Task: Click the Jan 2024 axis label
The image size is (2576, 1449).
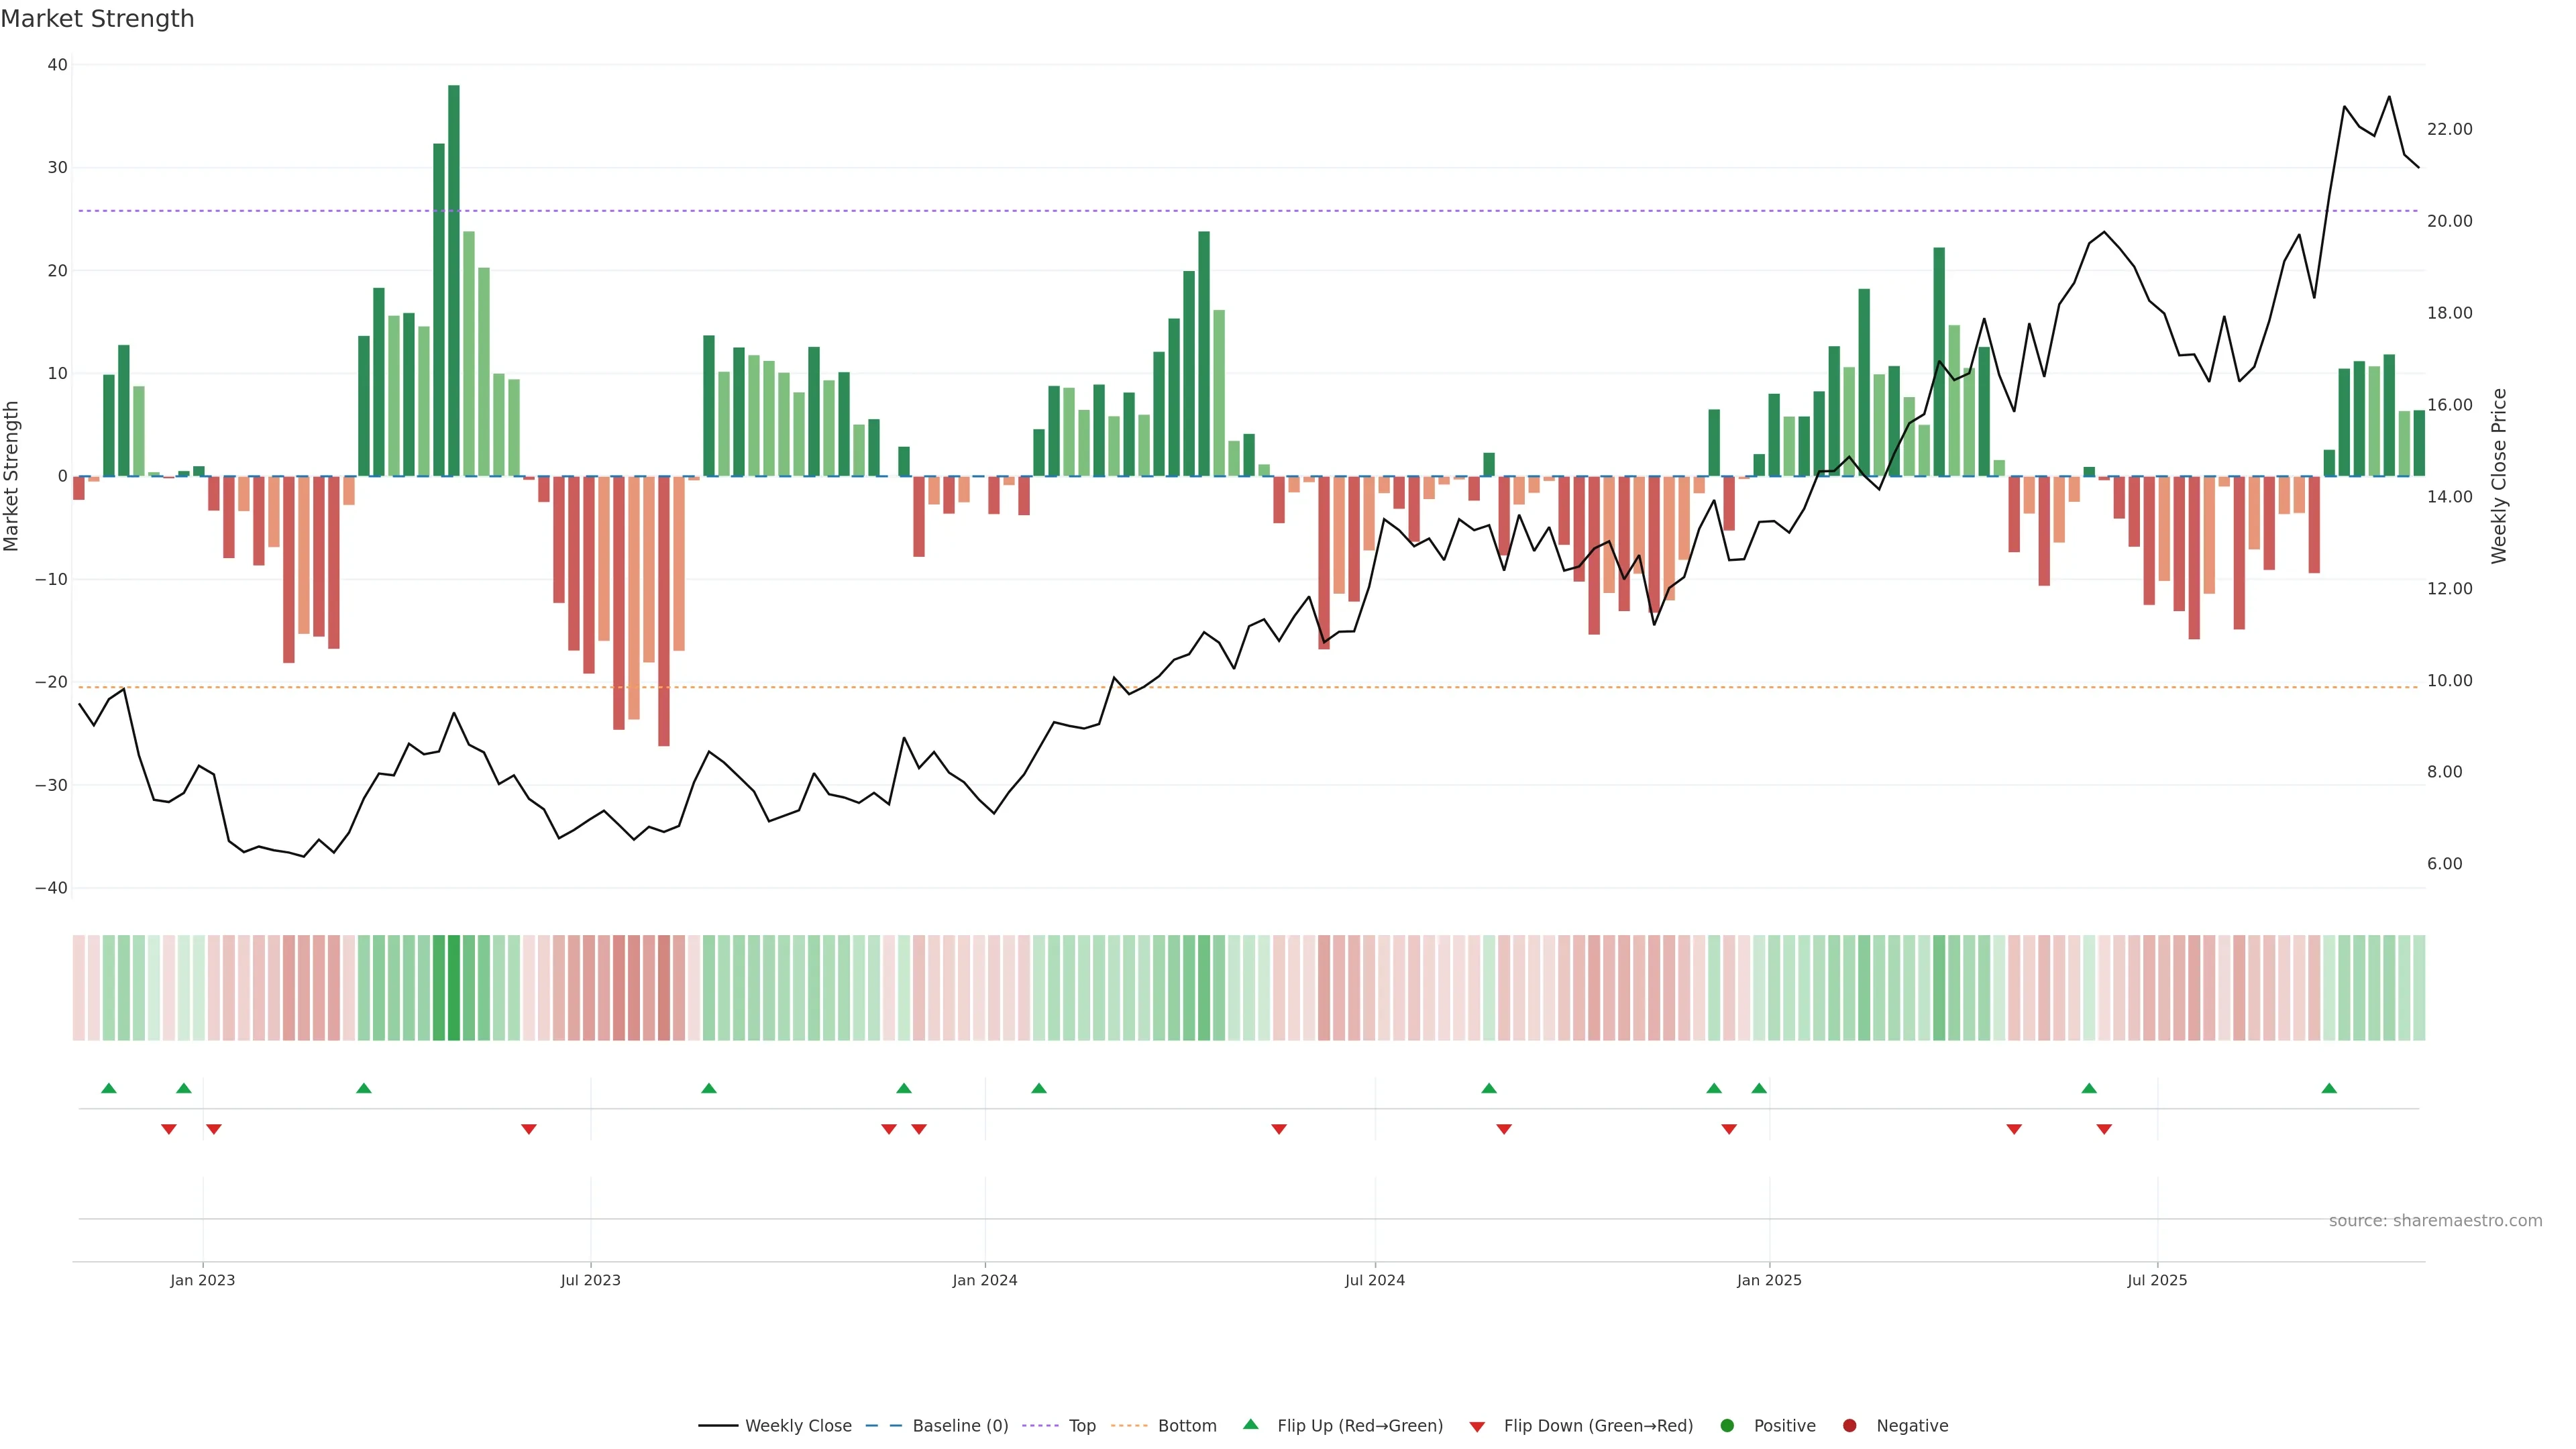Action: click(985, 1280)
